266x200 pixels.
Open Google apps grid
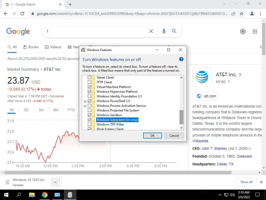[x=255, y=32]
